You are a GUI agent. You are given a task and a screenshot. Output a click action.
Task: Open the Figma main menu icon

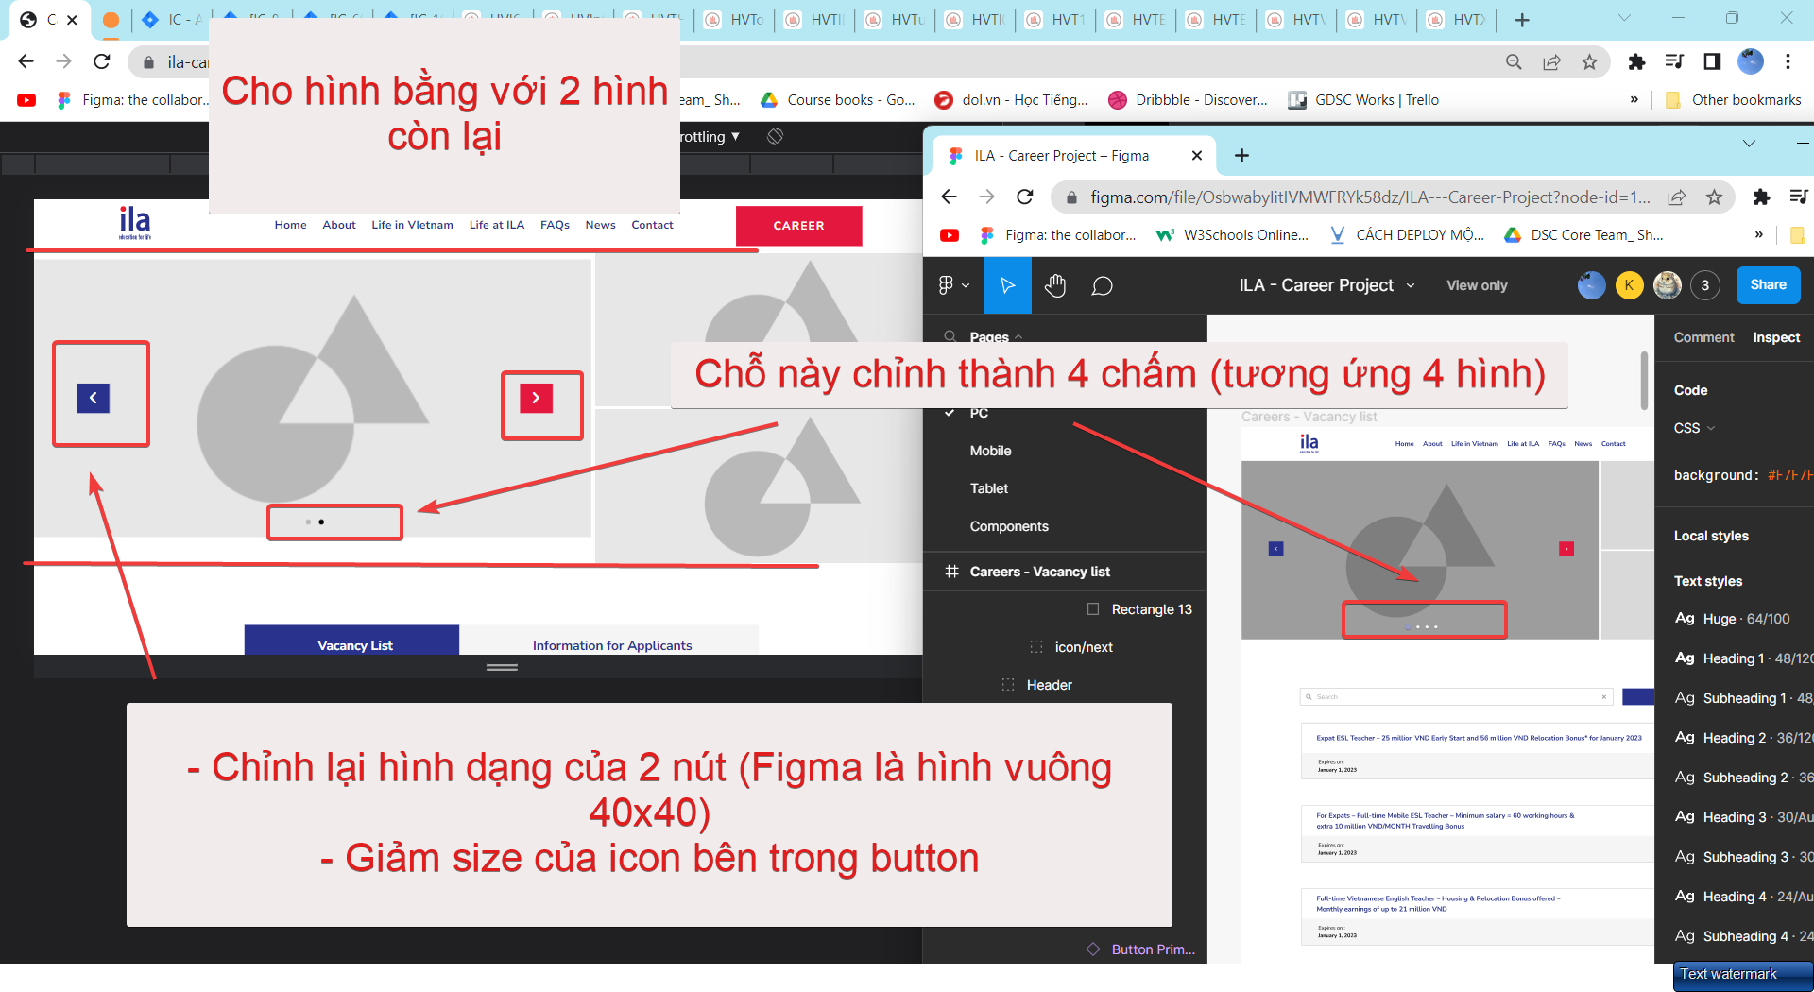tap(952, 285)
